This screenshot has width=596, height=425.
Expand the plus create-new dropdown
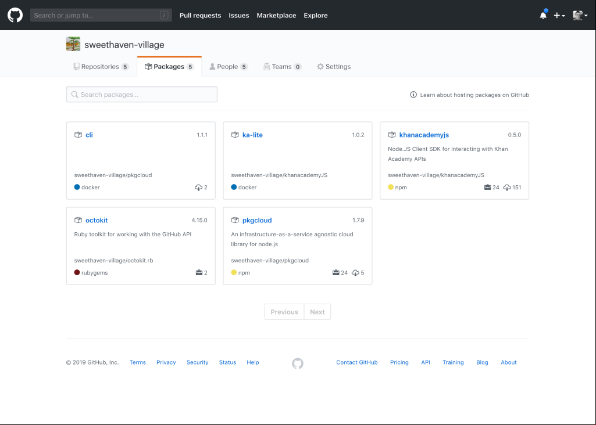(559, 15)
